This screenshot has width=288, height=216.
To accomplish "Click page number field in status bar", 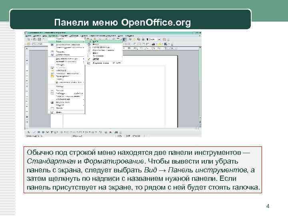I will point(34,136).
